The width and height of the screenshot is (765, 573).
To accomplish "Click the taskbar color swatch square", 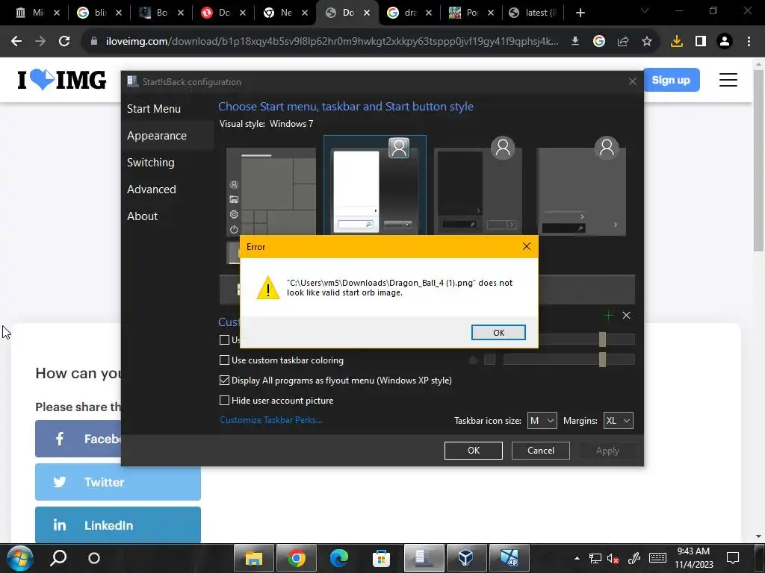I will pos(489,360).
